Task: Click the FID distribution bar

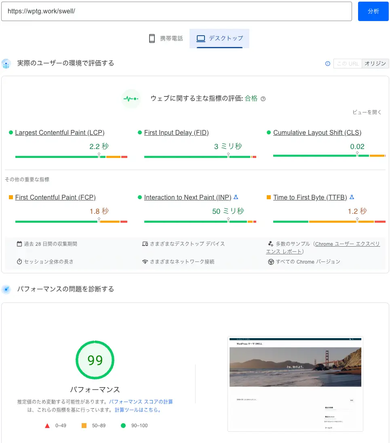Action: click(x=200, y=157)
